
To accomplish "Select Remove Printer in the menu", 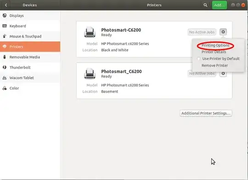I will click(x=214, y=66).
